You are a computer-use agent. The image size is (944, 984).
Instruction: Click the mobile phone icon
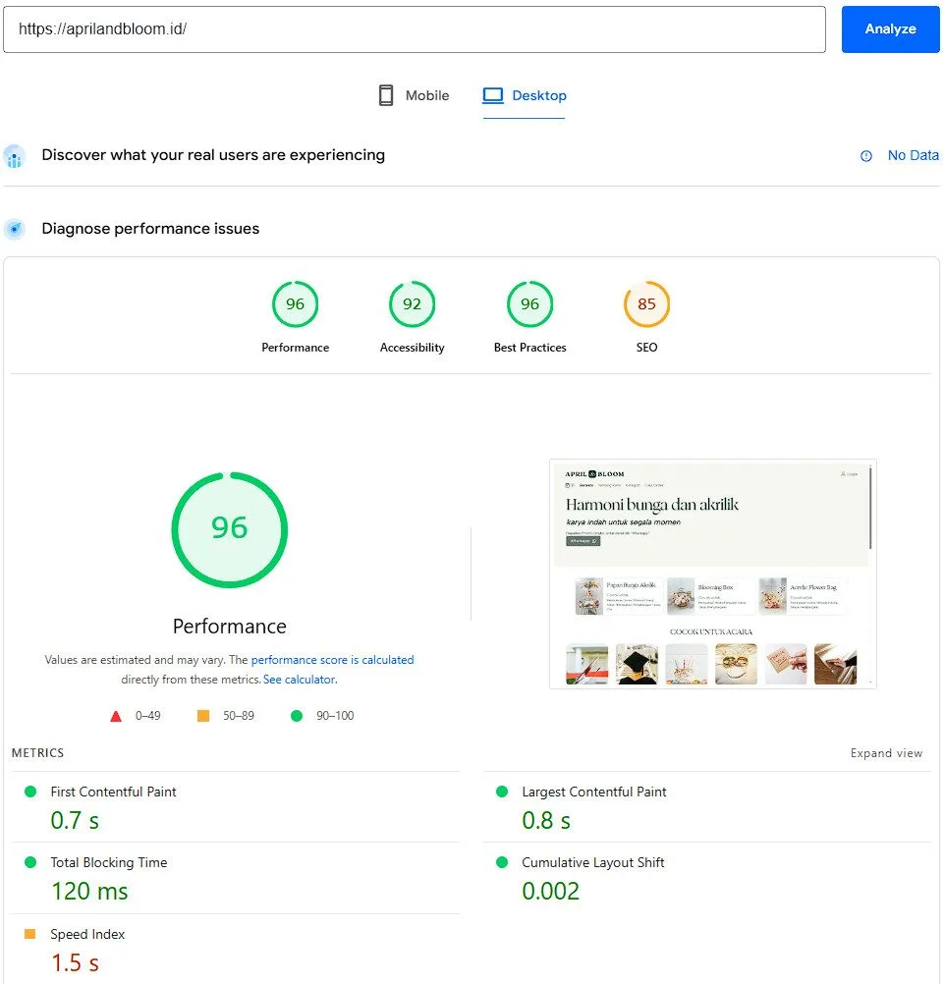(x=386, y=95)
